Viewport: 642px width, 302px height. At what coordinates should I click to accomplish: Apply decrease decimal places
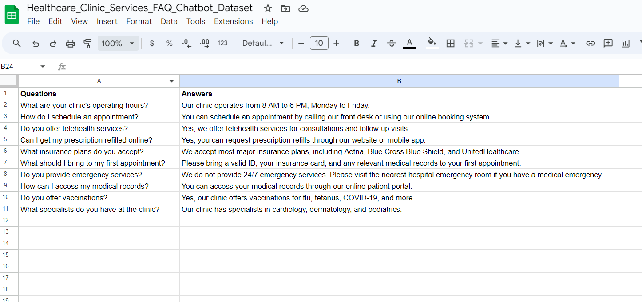pyautogui.click(x=186, y=43)
